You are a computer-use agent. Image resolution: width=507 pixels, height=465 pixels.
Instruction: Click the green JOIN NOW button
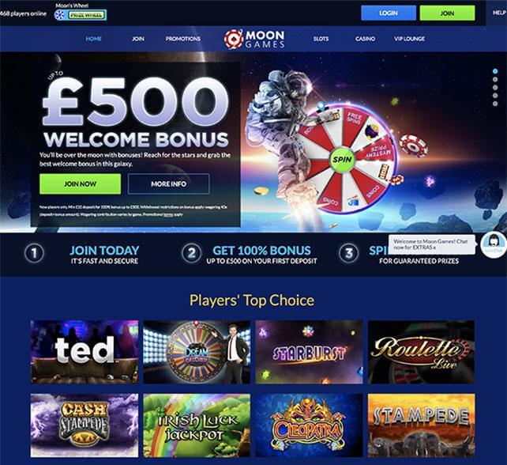[81, 184]
